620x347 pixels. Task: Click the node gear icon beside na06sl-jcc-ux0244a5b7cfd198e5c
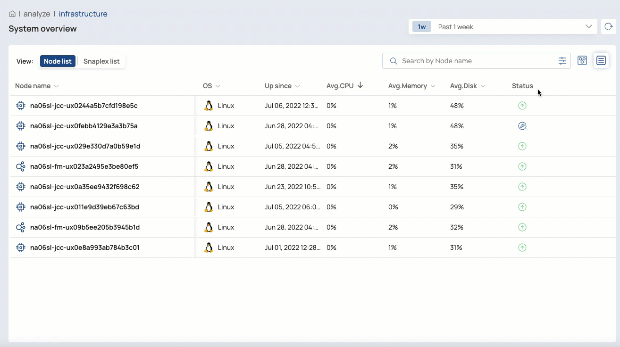[20, 106]
